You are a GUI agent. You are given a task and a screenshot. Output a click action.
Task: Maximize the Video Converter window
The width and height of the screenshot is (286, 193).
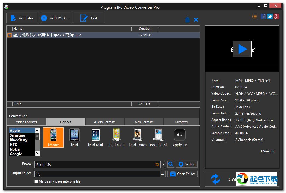266,6
